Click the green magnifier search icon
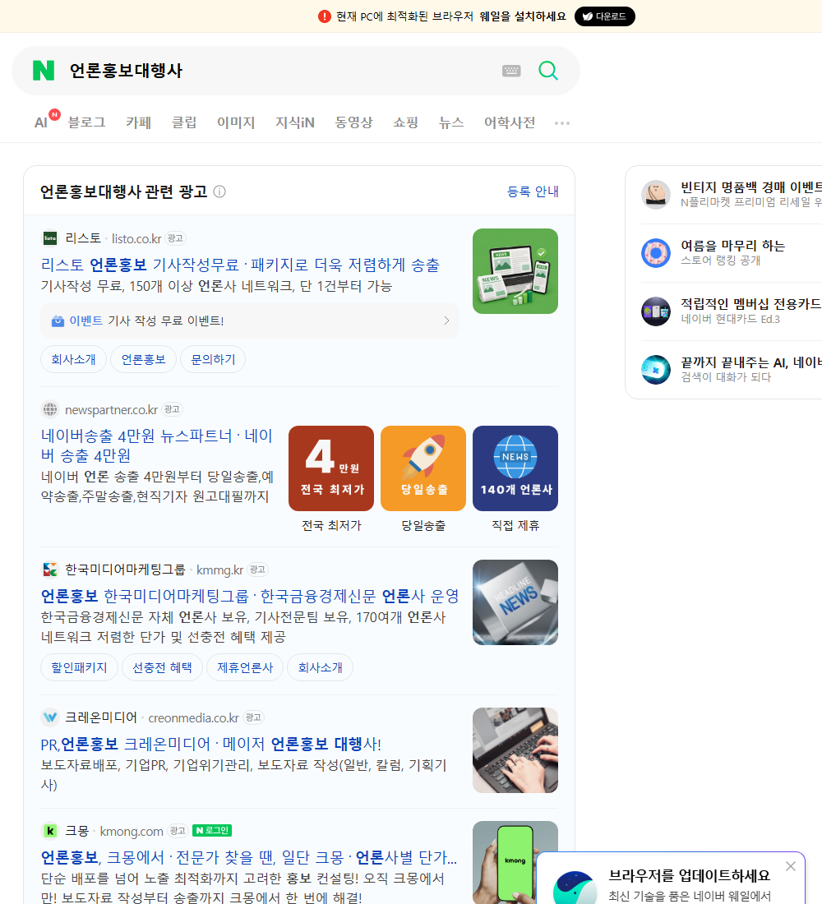Image resolution: width=822 pixels, height=904 pixels. pyautogui.click(x=548, y=71)
